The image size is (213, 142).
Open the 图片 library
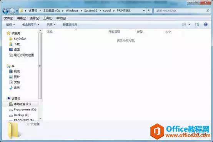pyautogui.click(x=17, y=77)
